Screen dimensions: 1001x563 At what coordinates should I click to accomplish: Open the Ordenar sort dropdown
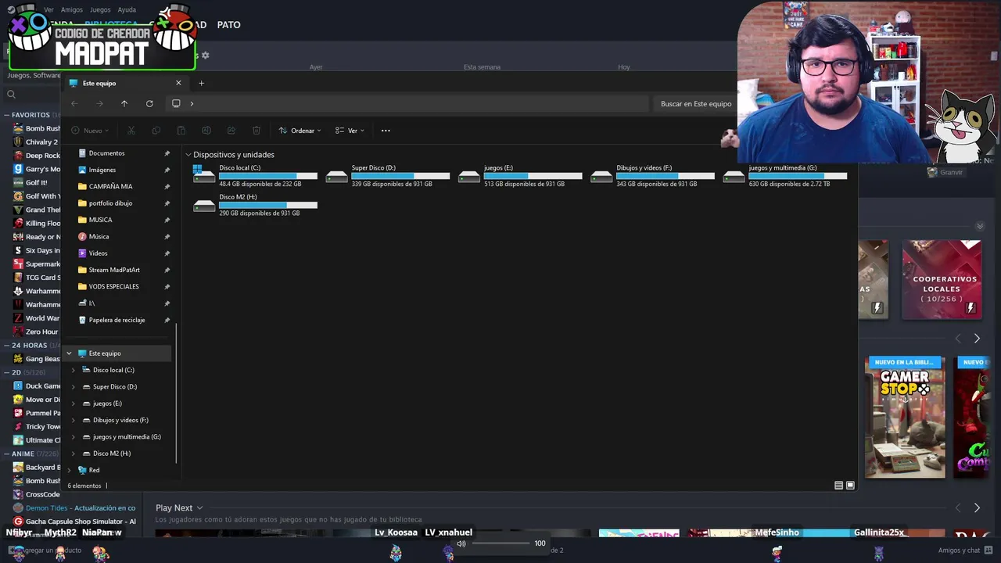point(300,131)
